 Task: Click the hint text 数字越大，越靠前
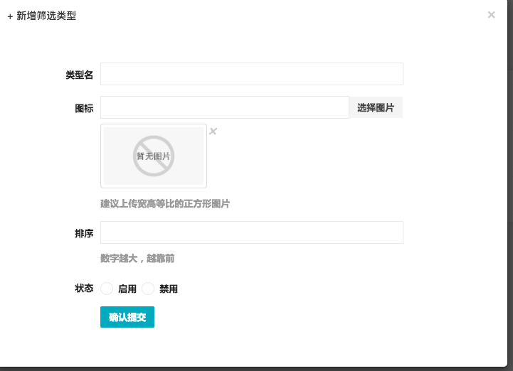(137, 258)
